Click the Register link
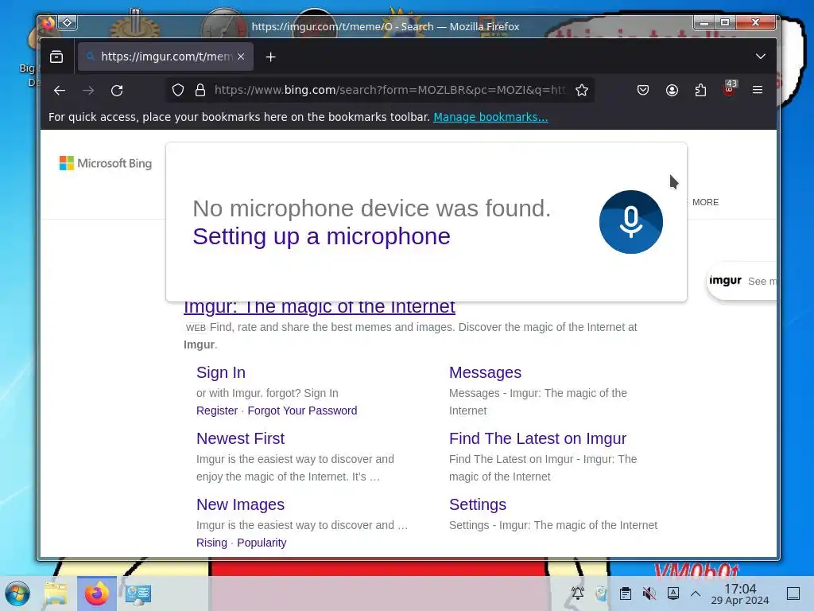 tap(217, 411)
